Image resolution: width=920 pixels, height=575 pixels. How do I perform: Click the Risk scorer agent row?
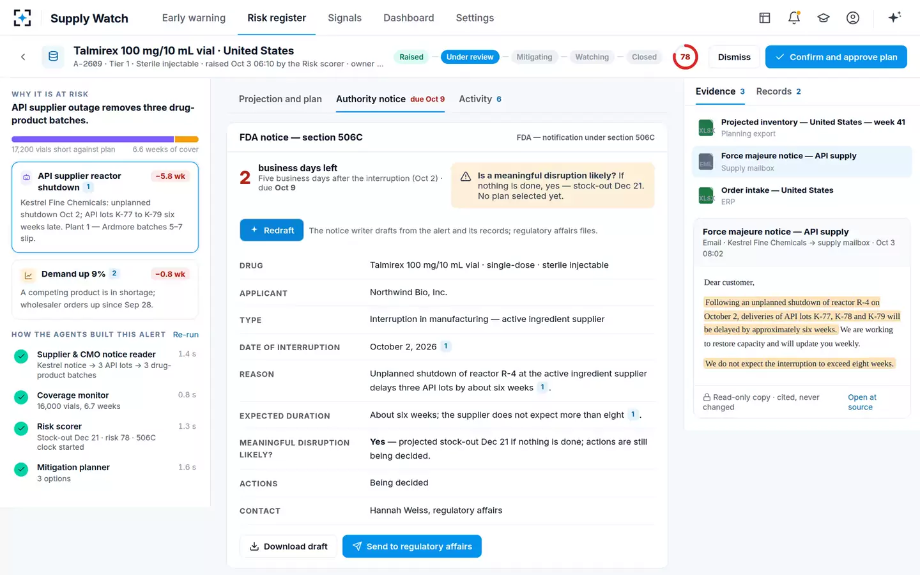coord(105,437)
